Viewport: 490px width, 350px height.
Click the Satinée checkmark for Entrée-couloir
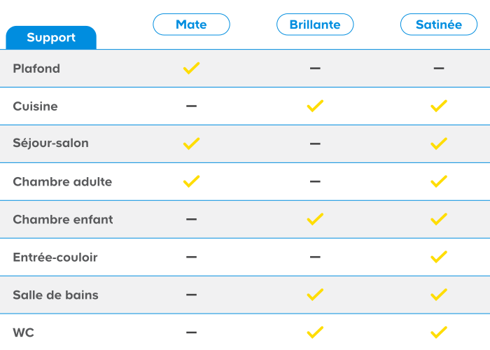point(439,257)
